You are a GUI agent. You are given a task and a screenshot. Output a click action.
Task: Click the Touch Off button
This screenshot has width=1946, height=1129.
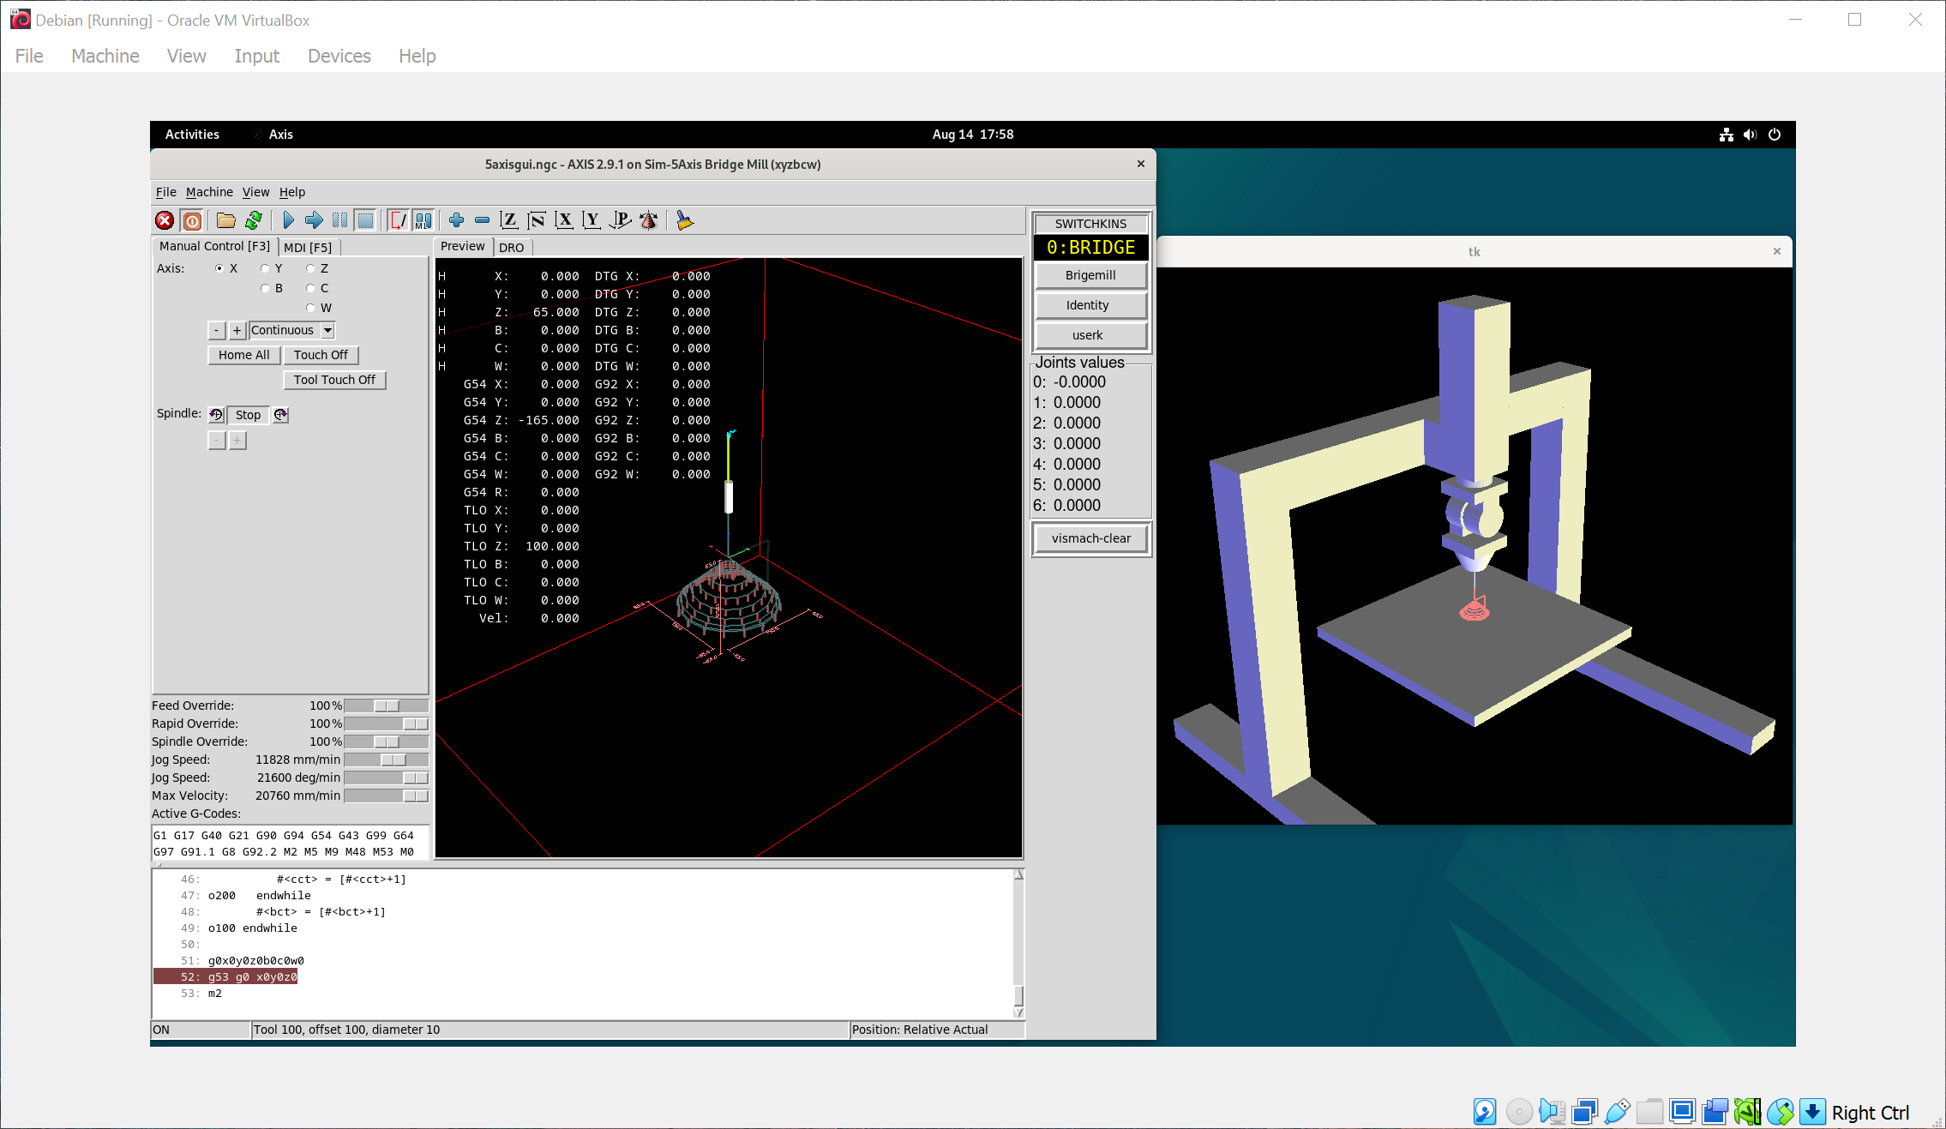tap(321, 355)
